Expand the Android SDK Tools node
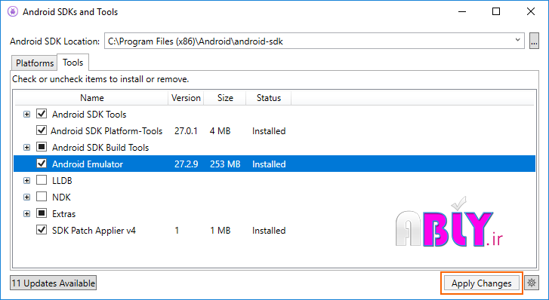549x300 pixels. tap(26, 115)
